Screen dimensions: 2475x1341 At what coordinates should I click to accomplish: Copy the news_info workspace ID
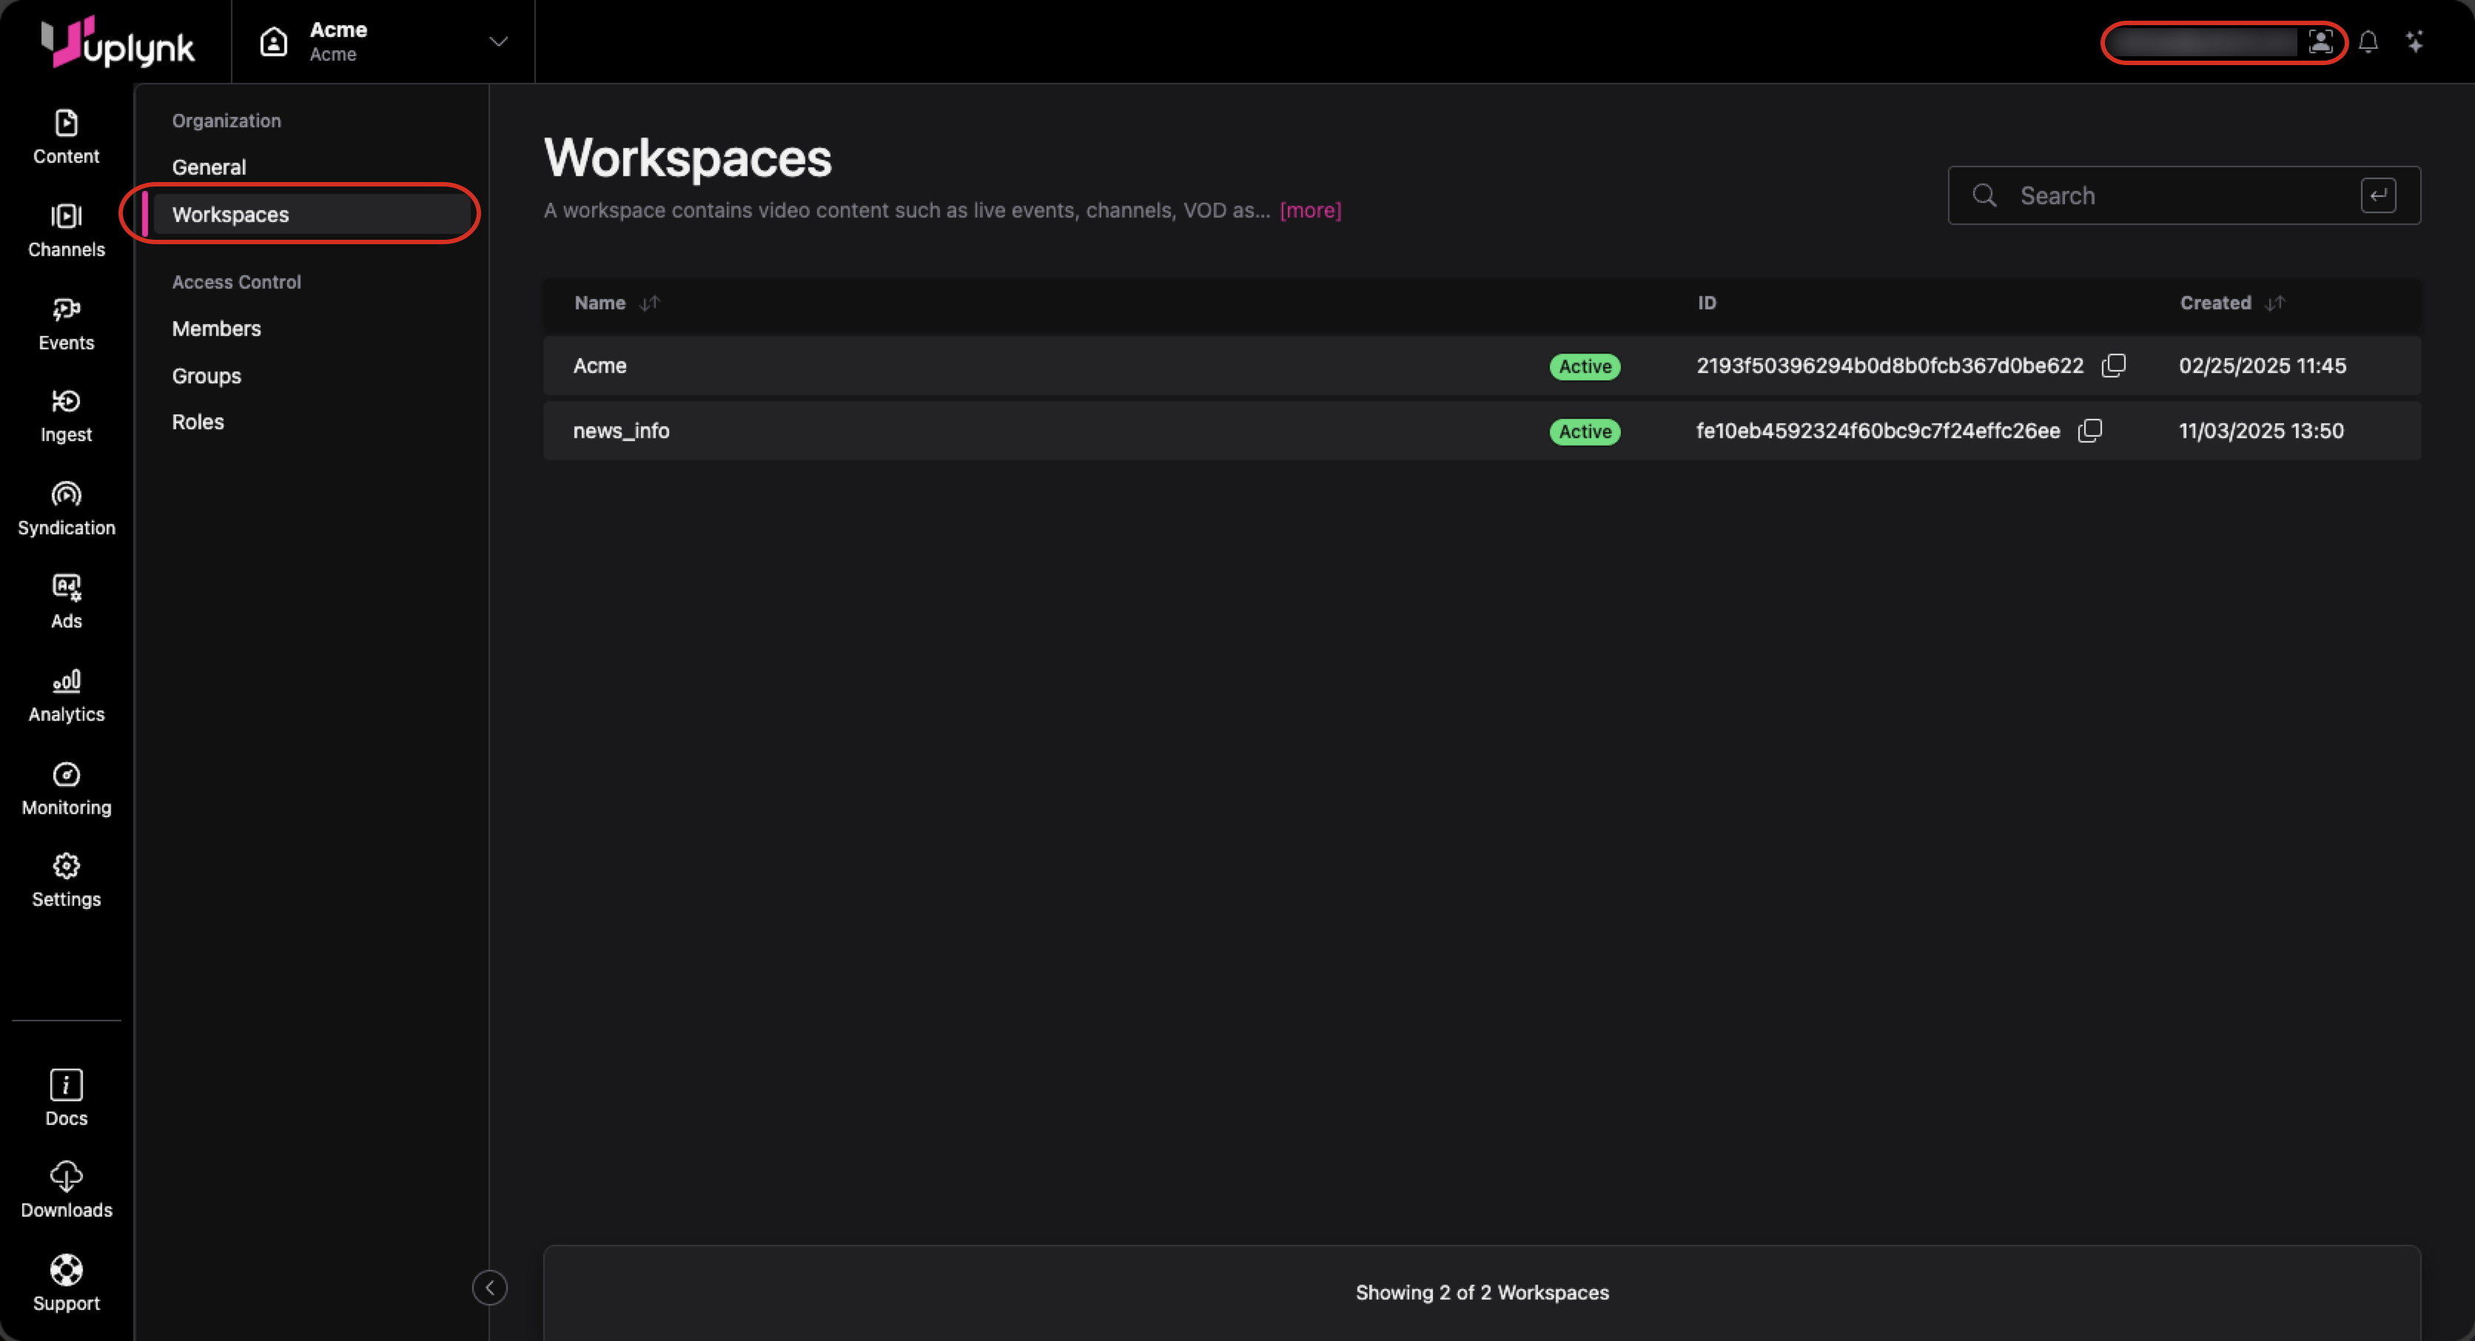tap(2089, 431)
